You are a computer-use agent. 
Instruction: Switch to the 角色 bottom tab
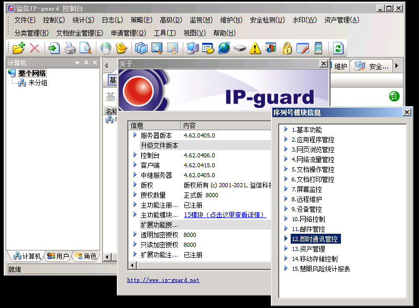(86, 256)
